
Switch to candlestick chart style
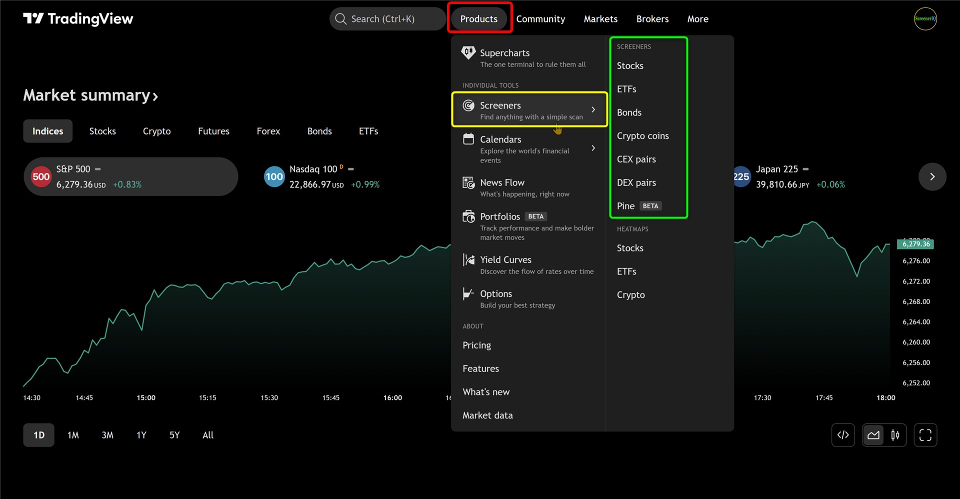(x=895, y=435)
